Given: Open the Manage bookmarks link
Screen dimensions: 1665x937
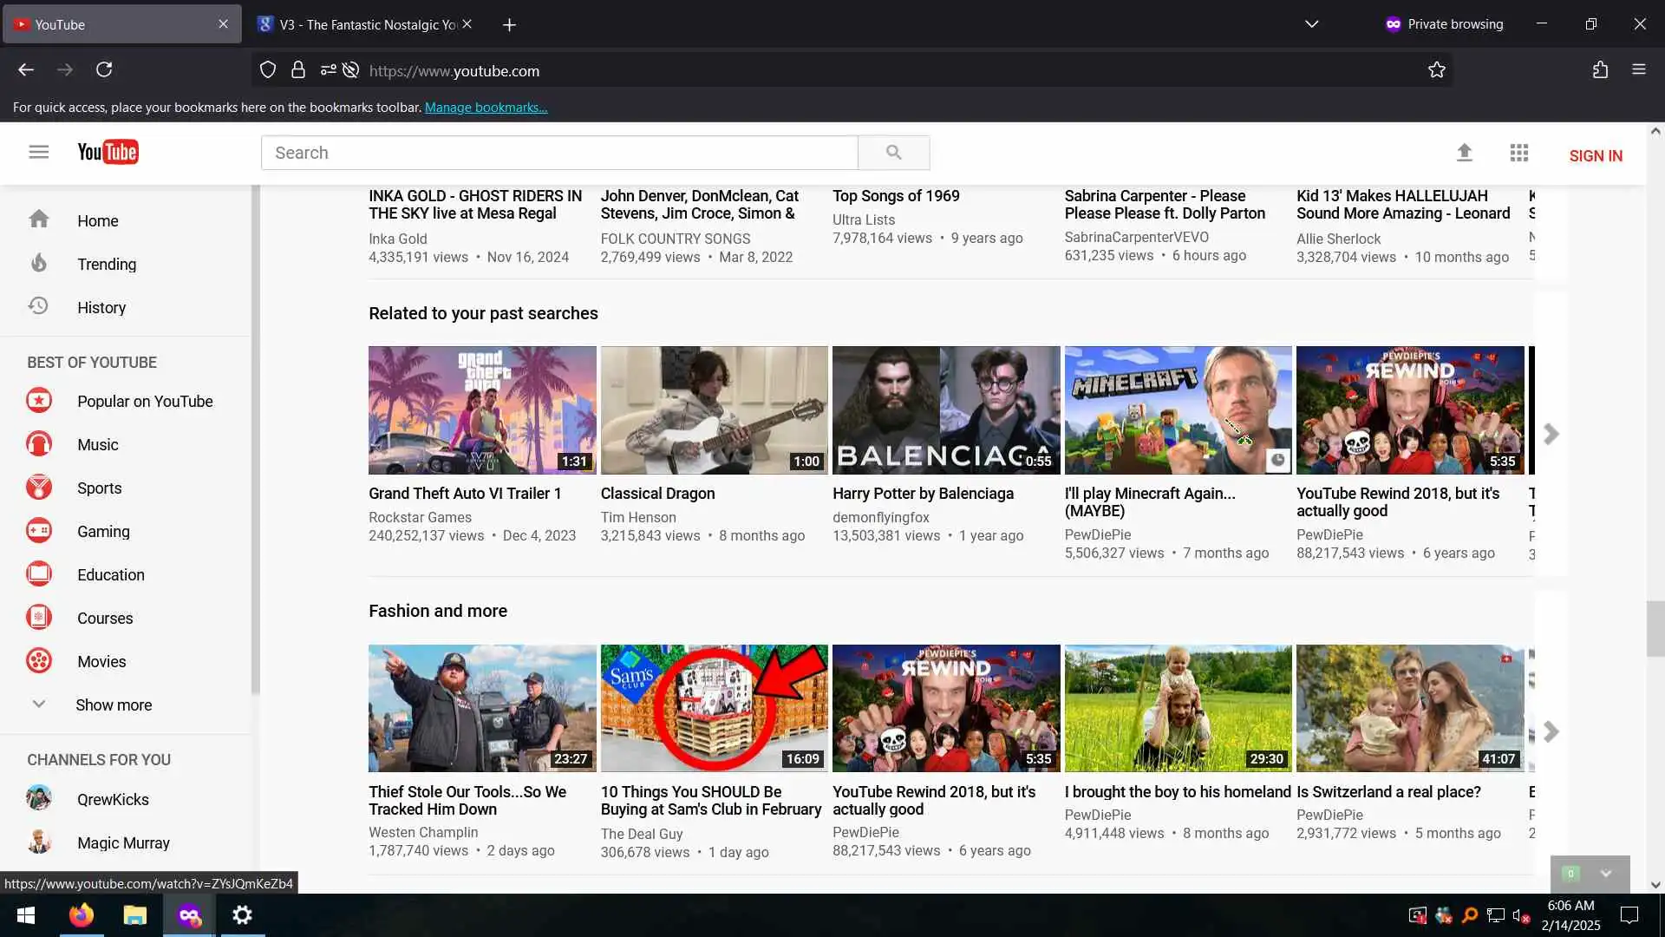Looking at the screenshot, I should tap(486, 108).
